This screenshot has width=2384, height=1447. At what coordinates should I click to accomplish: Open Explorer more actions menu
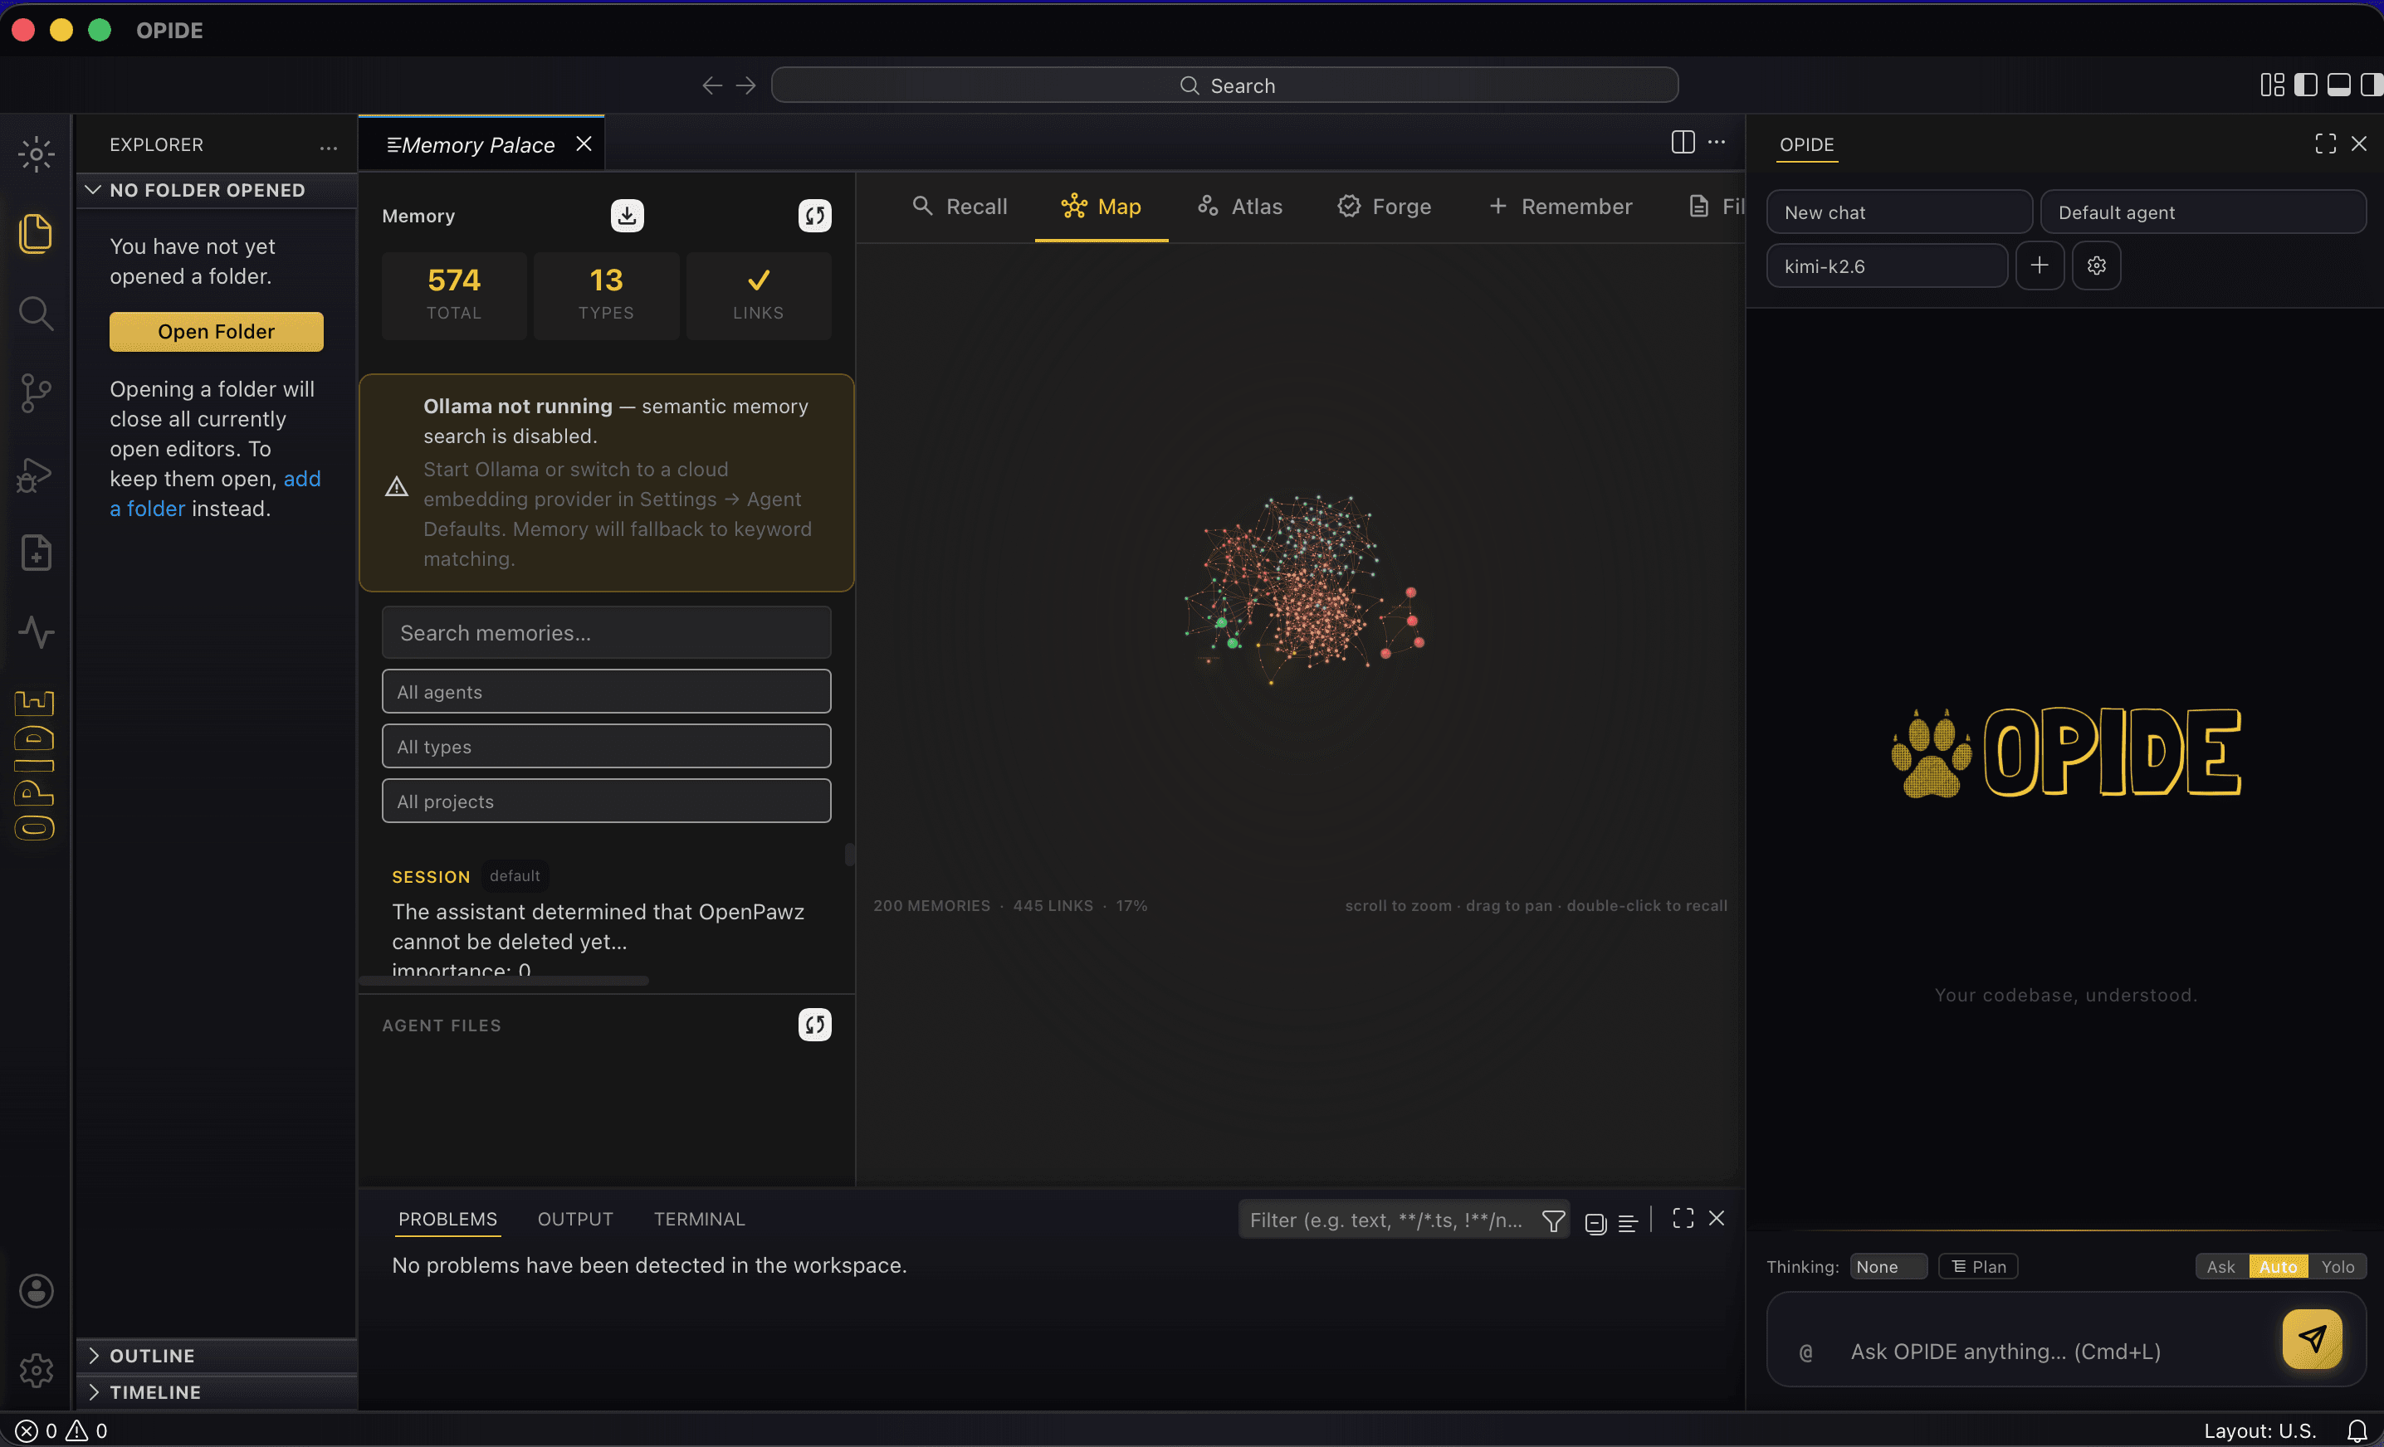coord(329,146)
